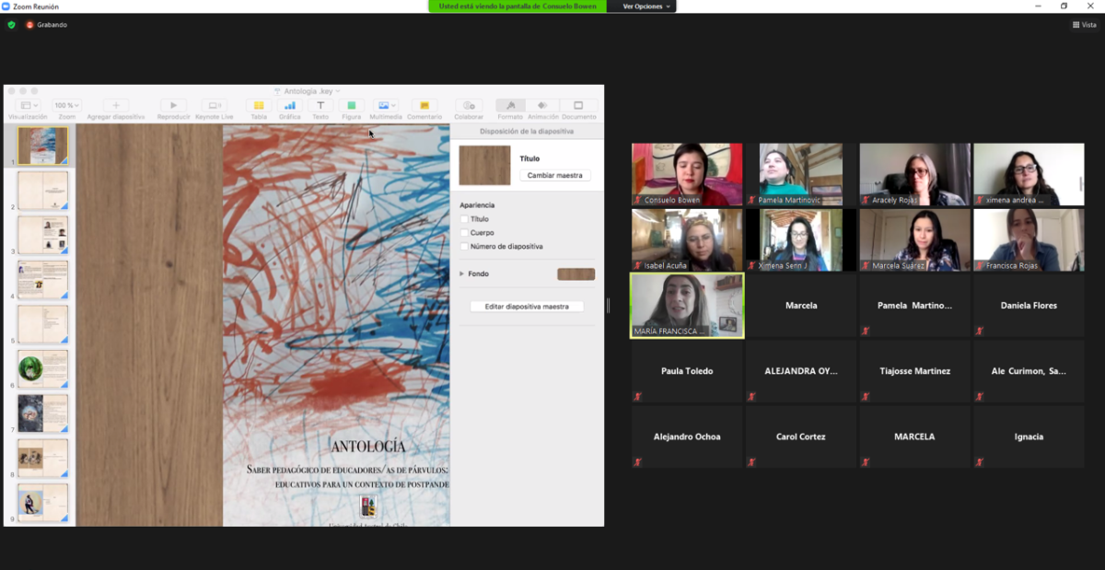Click the Alejandro Ochoa participant tile
The width and height of the screenshot is (1105, 570).
(x=687, y=437)
